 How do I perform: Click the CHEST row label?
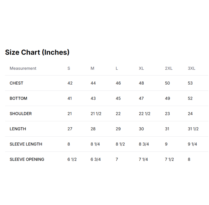(16, 83)
